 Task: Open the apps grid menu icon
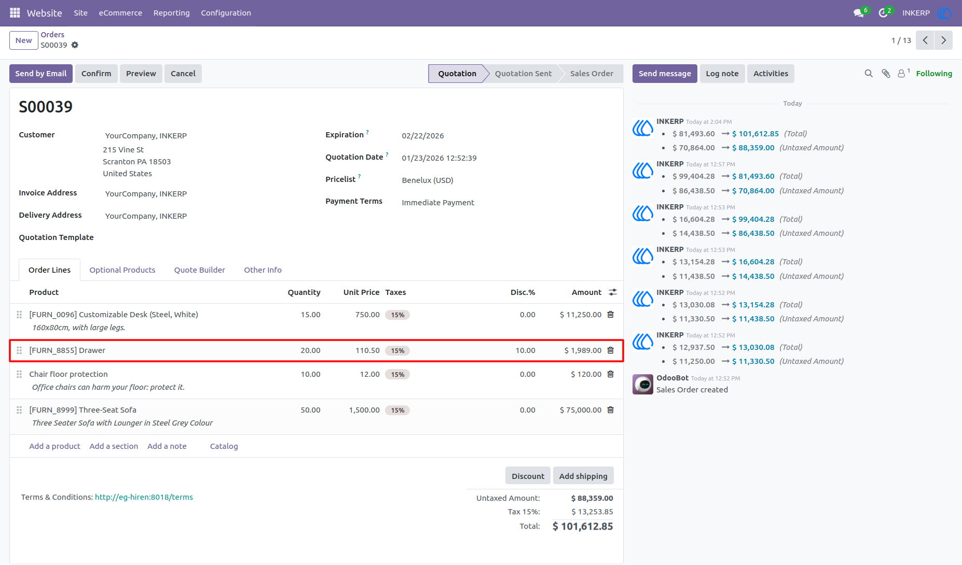point(15,13)
